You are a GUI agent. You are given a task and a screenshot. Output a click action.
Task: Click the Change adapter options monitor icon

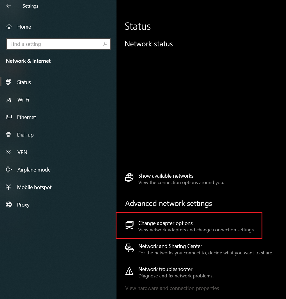(129, 225)
